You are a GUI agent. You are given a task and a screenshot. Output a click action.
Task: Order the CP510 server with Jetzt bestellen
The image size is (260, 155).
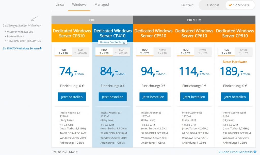(153, 97)
